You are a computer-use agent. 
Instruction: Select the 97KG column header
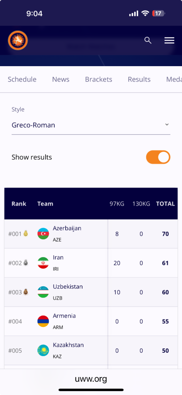point(117,204)
